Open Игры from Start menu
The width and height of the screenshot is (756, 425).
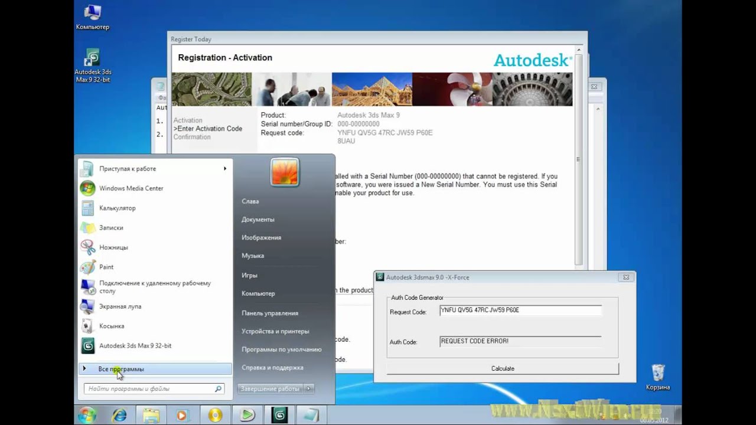(x=249, y=275)
